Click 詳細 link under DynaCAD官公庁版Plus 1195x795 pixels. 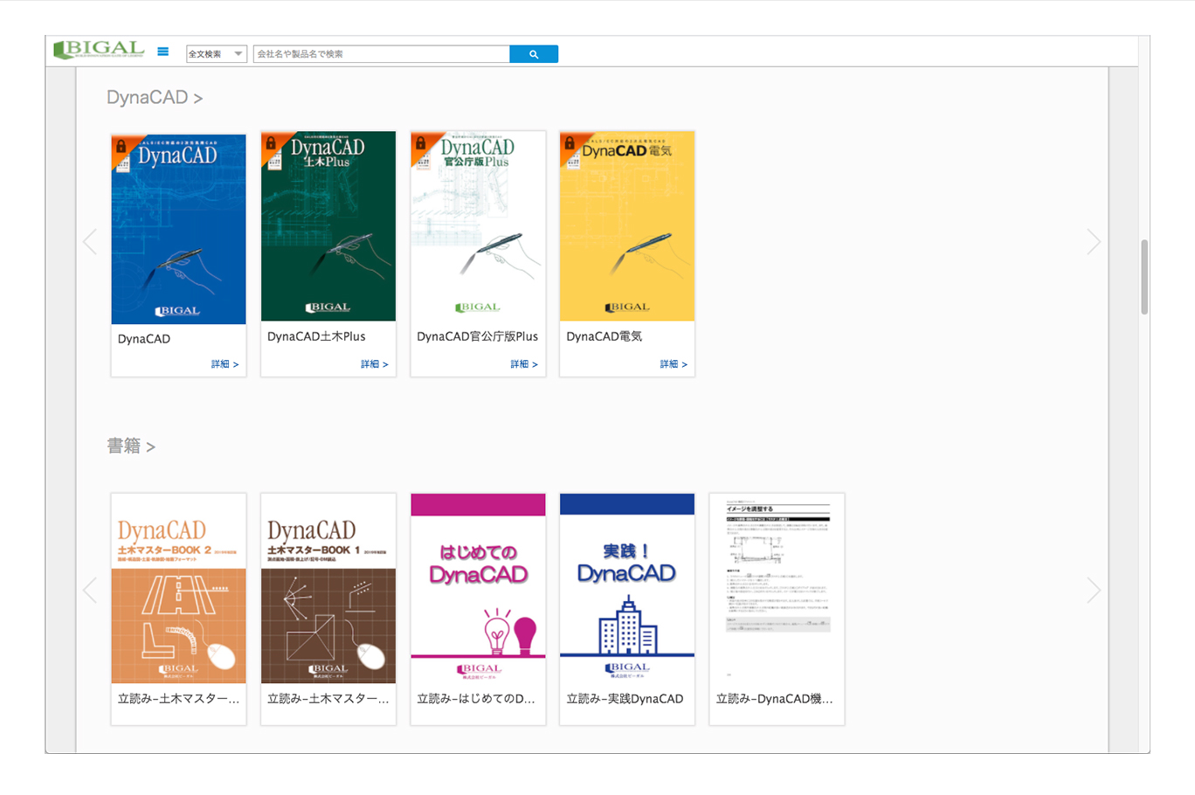tap(523, 364)
